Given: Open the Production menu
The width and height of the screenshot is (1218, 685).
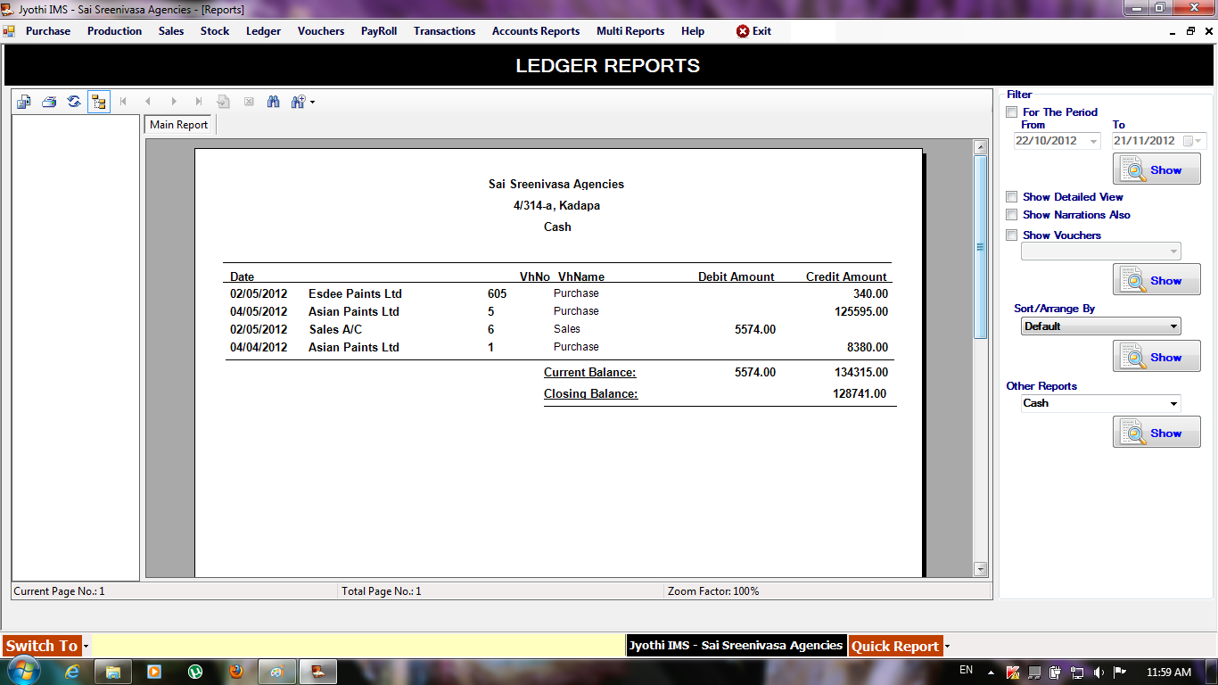Looking at the screenshot, I should pos(114,31).
